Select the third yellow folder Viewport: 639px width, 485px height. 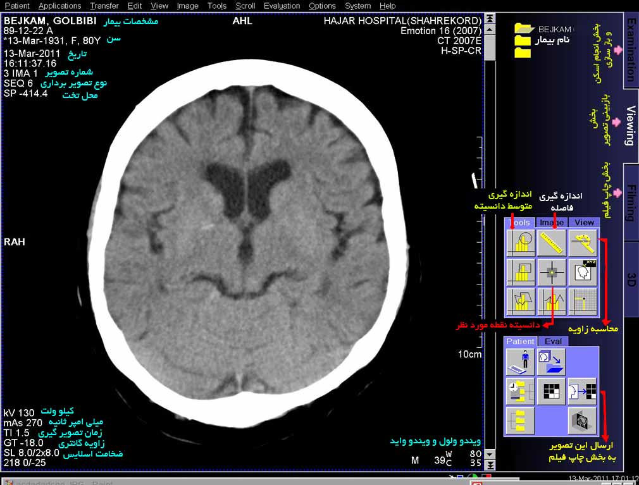click(x=523, y=52)
